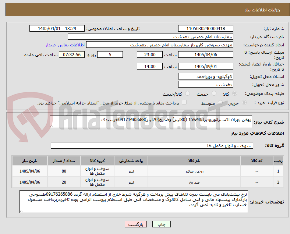This screenshot has width=290, height=234.
Task: Click the تعداد / مقدار column header
Action: 64,161
